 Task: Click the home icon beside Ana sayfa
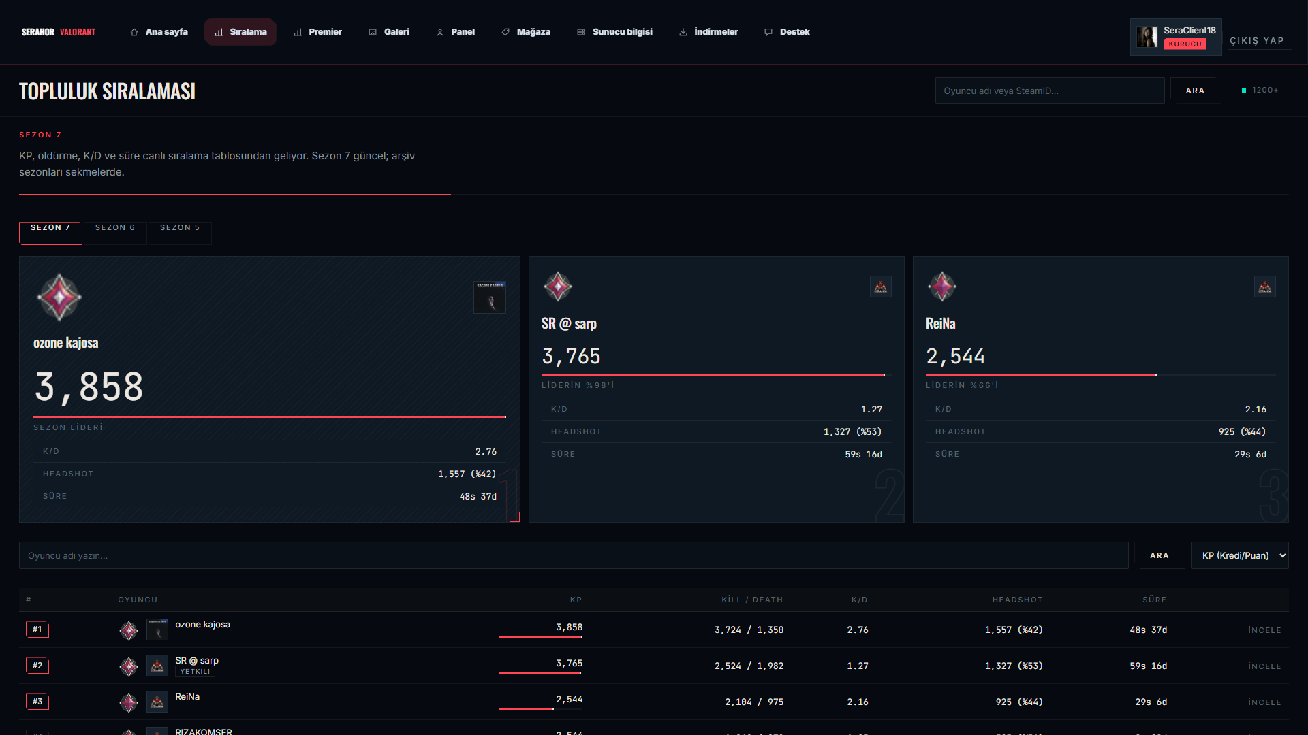pyautogui.click(x=134, y=32)
